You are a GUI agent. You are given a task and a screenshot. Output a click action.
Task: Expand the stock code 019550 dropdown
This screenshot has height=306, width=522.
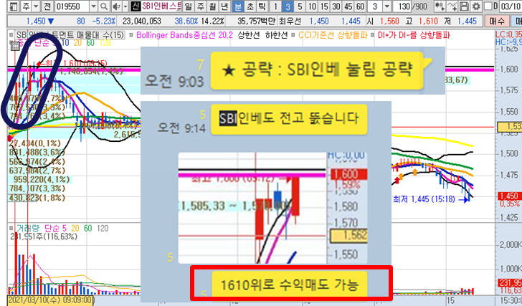pos(93,6)
